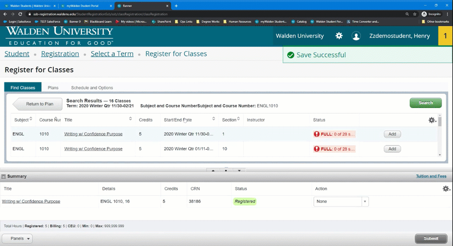The image size is (453, 246).
Task: Open the Blackboard Learn bookmark
Action: [x=98, y=21]
